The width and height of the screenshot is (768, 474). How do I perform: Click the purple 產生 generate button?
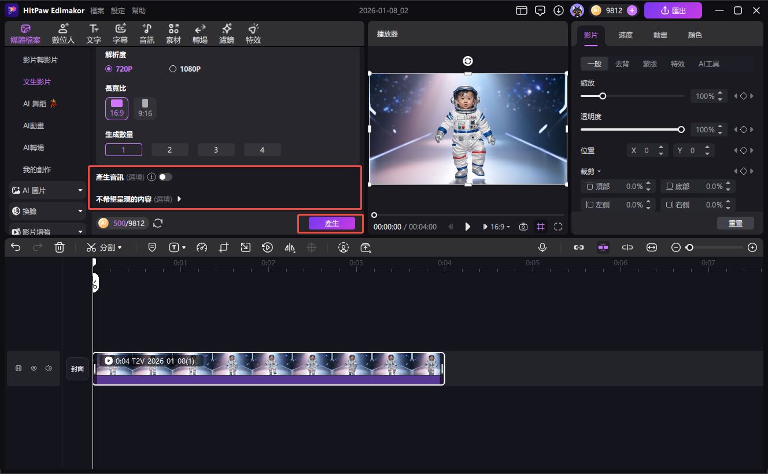[331, 223]
